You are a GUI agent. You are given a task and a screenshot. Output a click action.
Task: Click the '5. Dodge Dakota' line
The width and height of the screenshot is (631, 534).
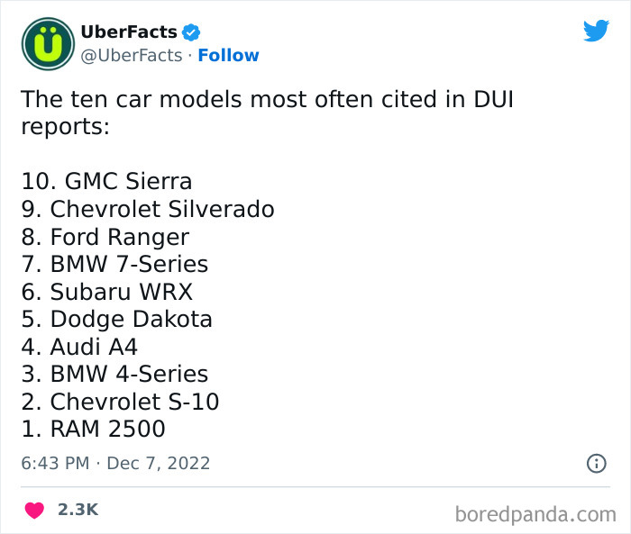(x=116, y=320)
